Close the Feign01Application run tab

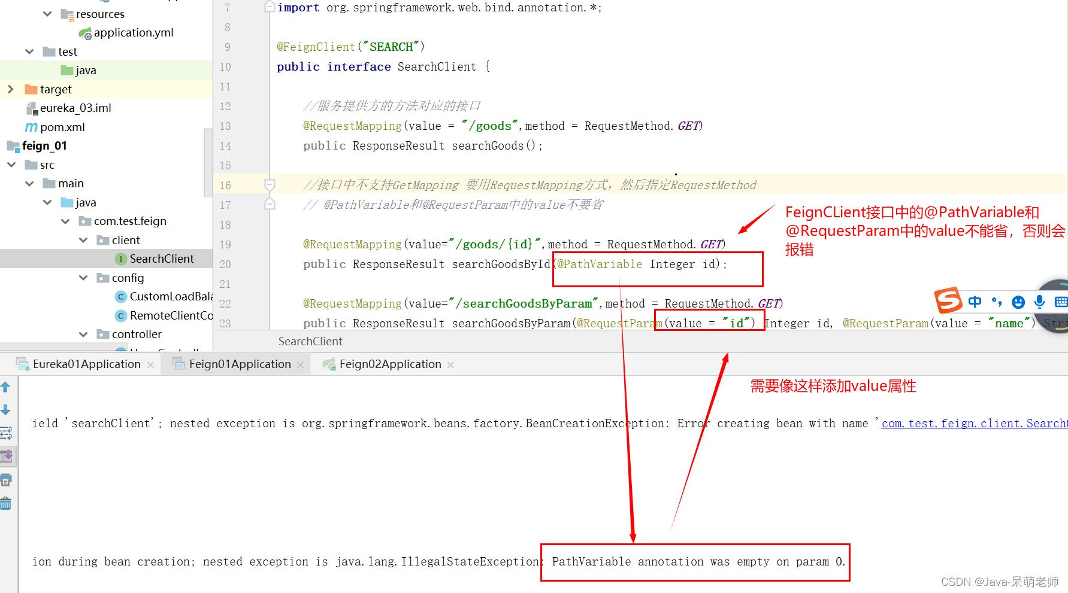click(300, 365)
